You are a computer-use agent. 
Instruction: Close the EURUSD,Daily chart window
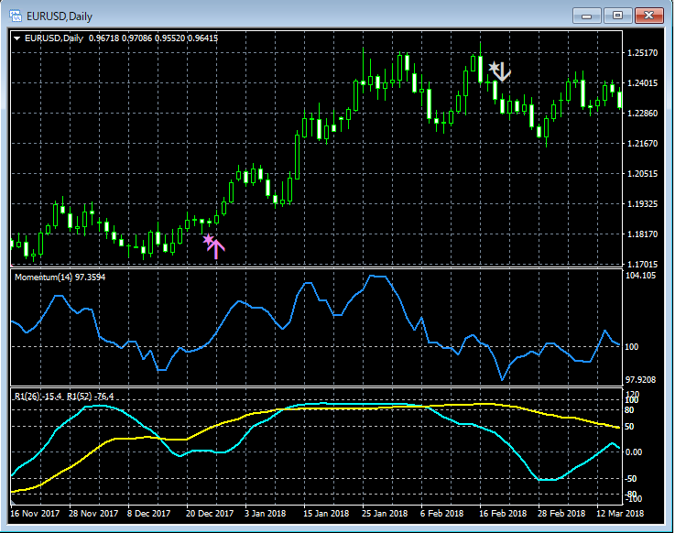point(649,15)
